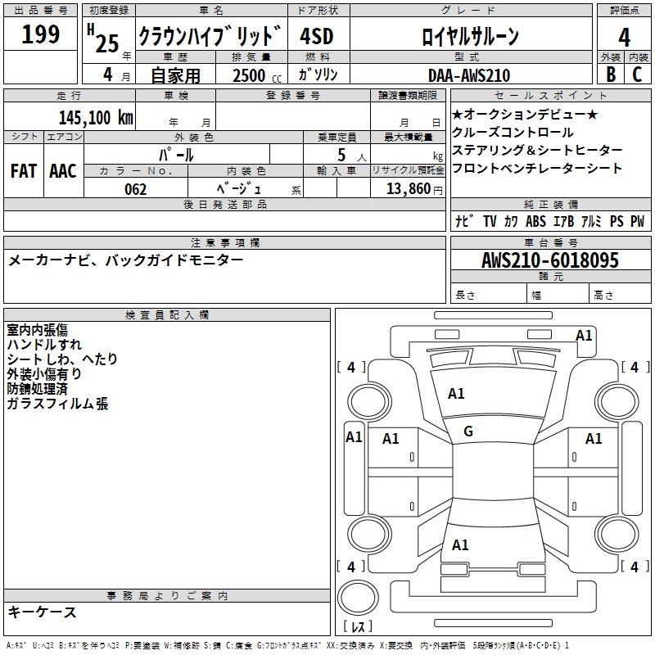Click the exterior grade B cell

(x=611, y=75)
